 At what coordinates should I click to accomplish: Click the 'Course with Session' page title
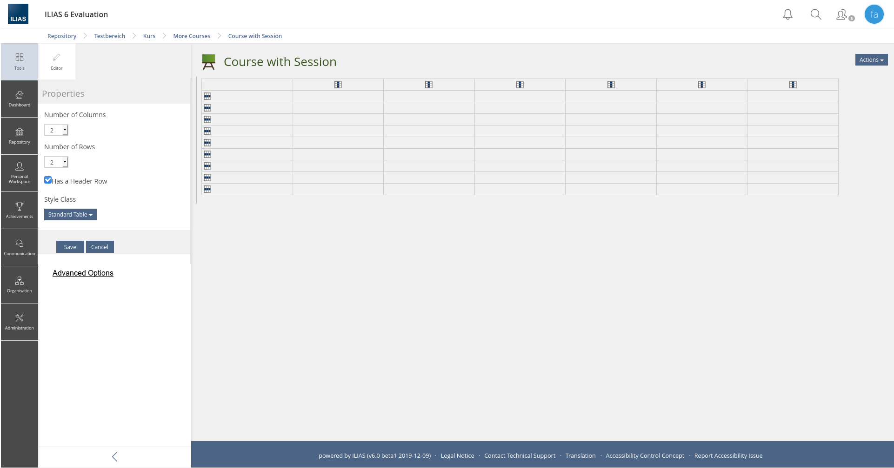280,62
